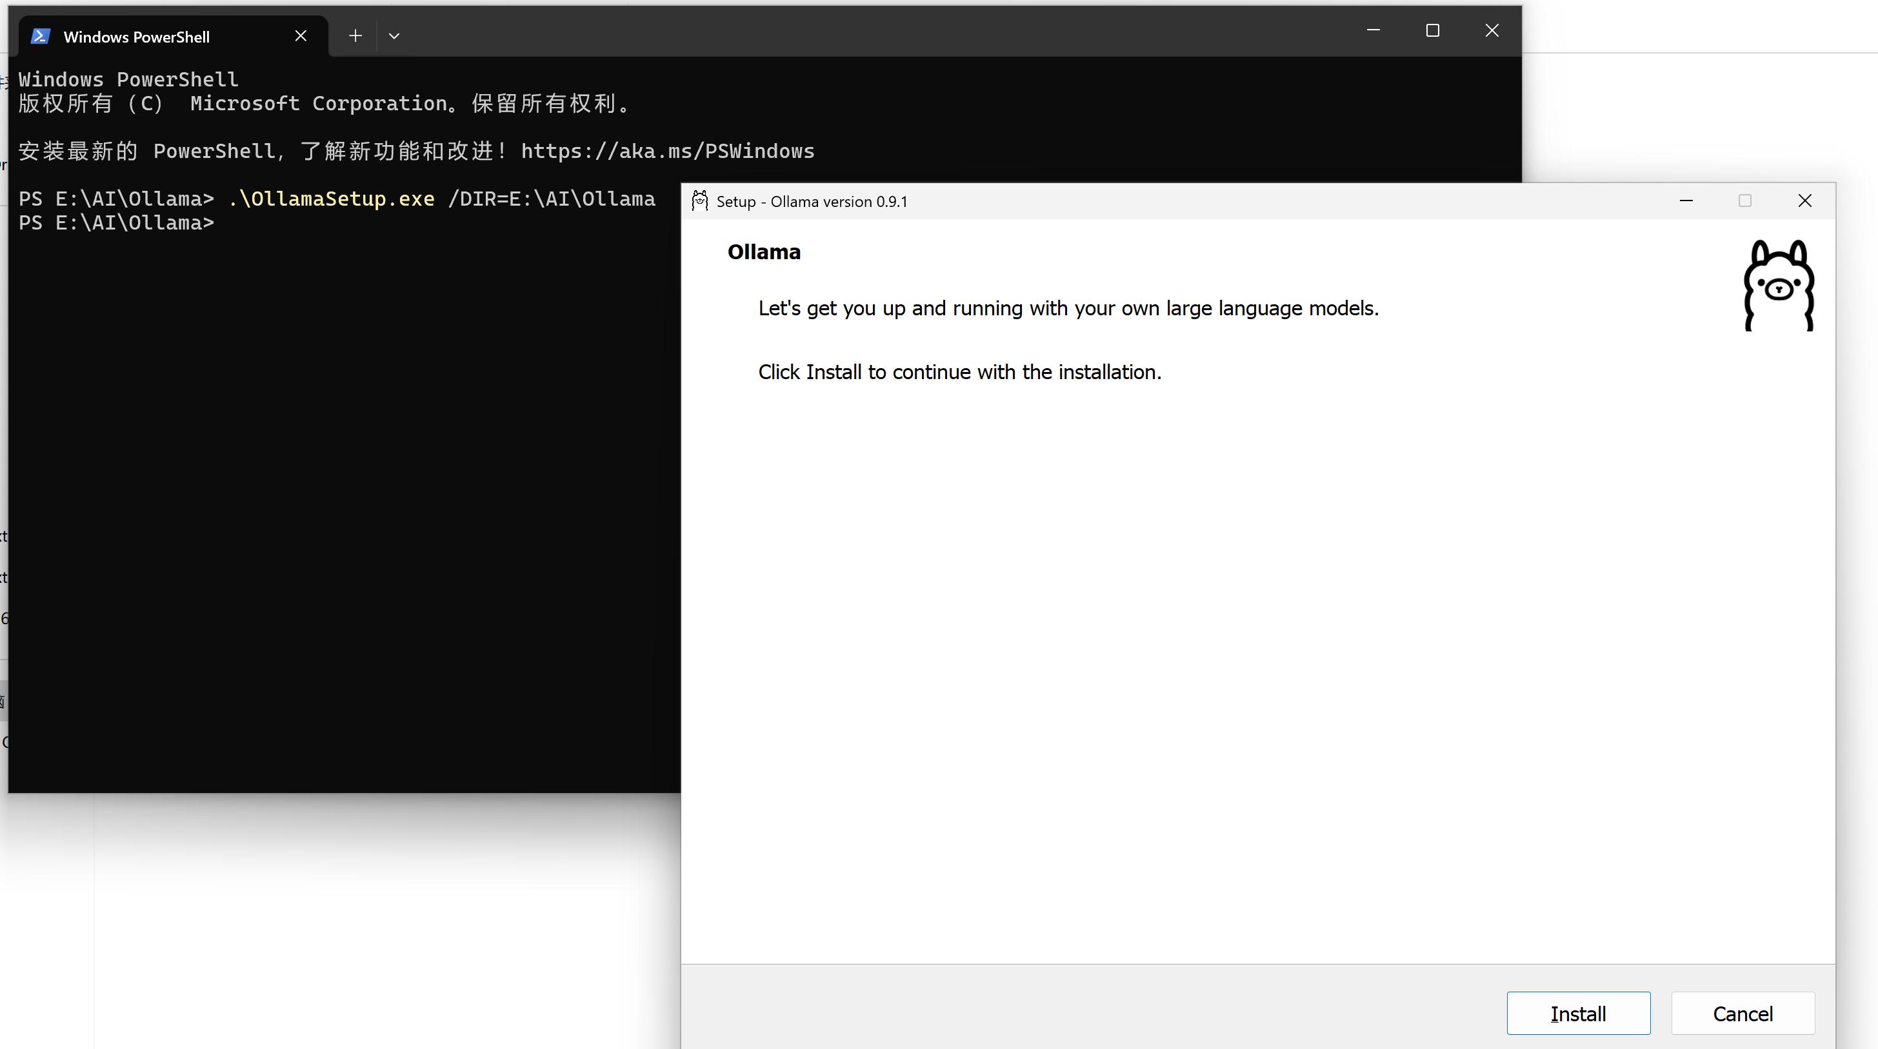Image resolution: width=1878 pixels, height=1049 pixels.
Task: Click the PowerShell icon on the tab
Action: [x=41, y=36]
